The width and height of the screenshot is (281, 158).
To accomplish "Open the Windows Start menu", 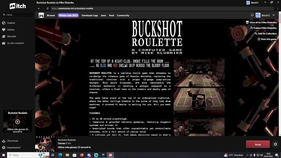I will tap(4, 155).
